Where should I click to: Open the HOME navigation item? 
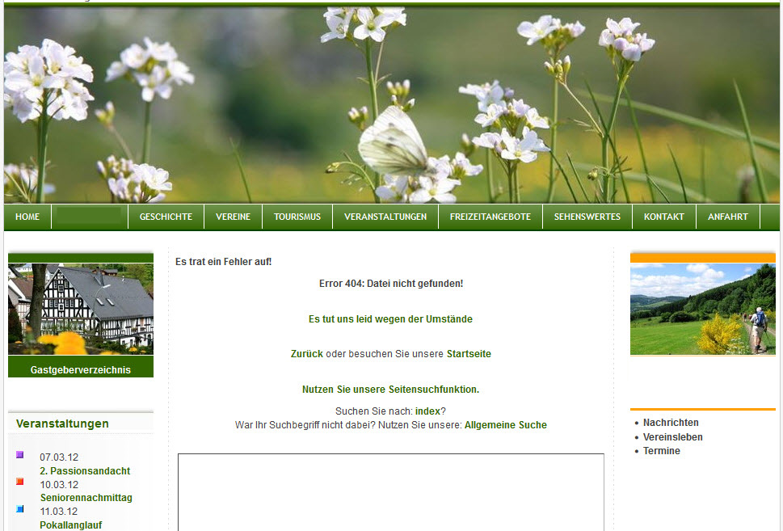(27, 217)
